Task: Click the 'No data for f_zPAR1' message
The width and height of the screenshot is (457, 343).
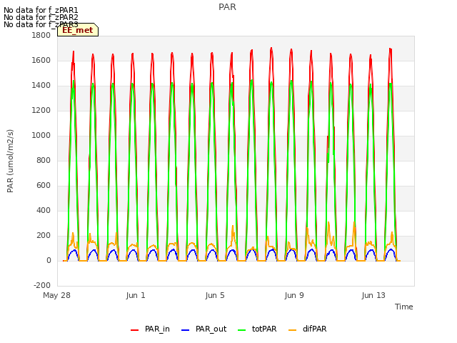Action: (41, 10)
